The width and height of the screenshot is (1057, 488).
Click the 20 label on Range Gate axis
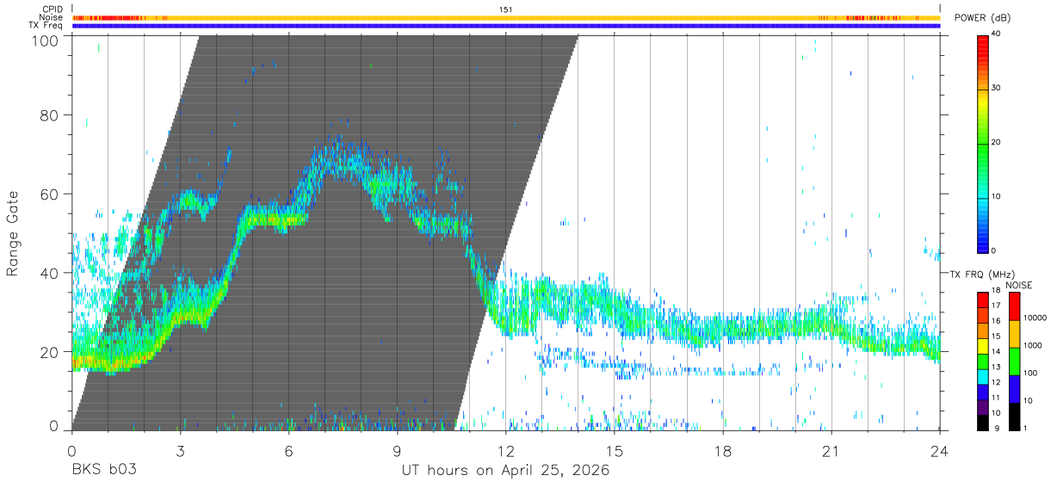point(51,353)
